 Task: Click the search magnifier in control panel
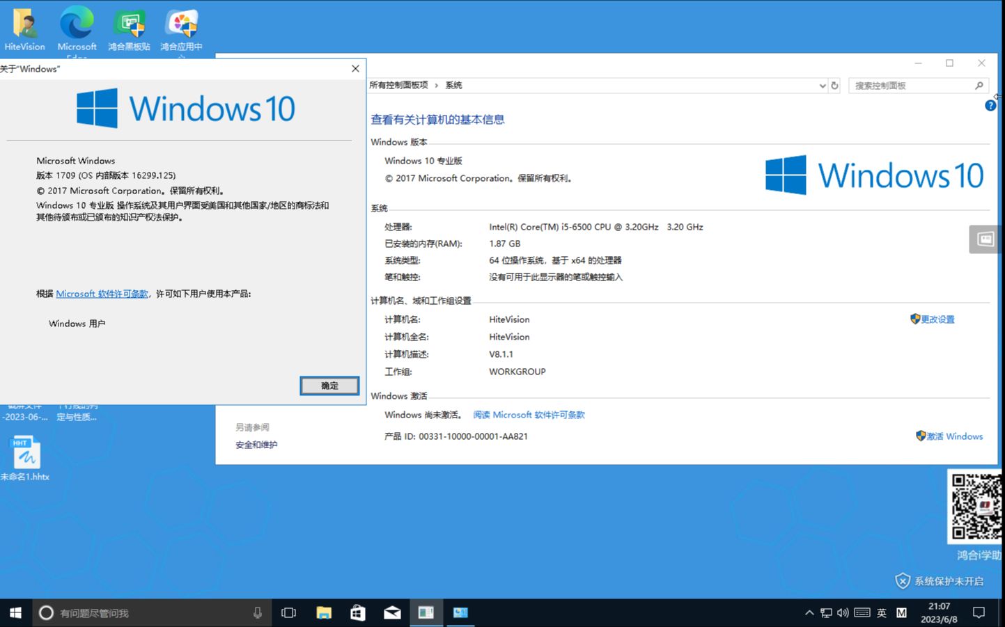pos(979,86)
